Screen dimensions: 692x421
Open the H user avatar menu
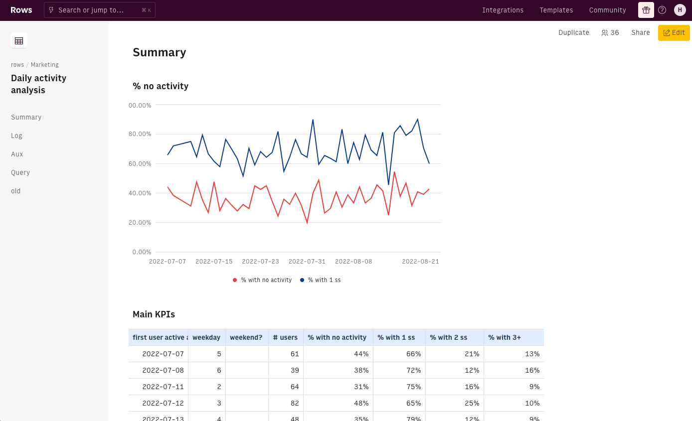pyautogui.click(x=680, y=10)
